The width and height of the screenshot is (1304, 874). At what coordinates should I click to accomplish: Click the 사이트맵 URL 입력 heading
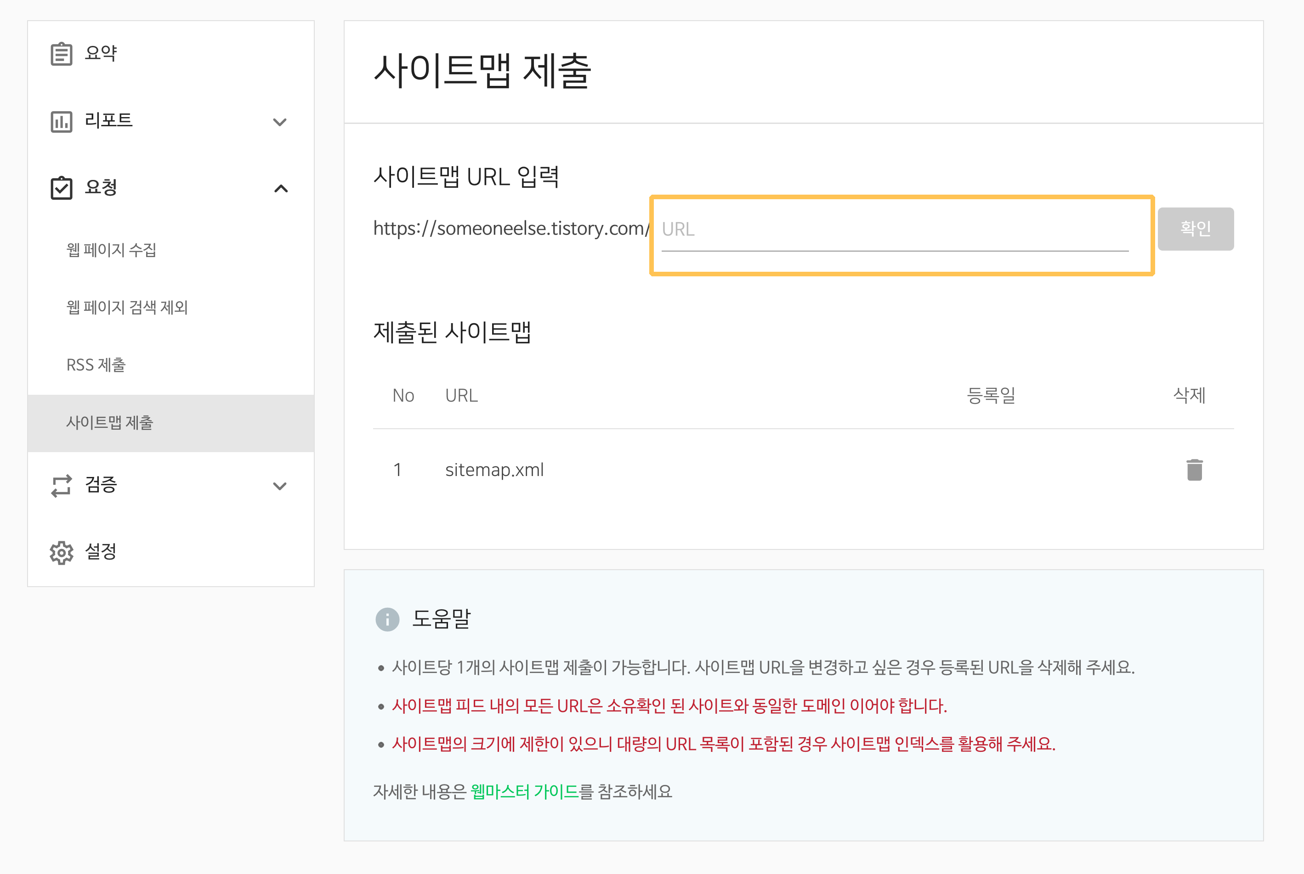click(x=466, y=177)
